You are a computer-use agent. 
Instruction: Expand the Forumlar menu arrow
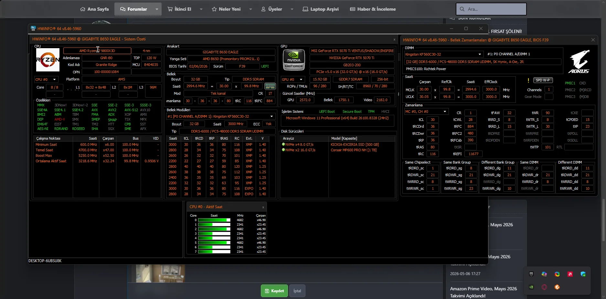coord(157,9)
